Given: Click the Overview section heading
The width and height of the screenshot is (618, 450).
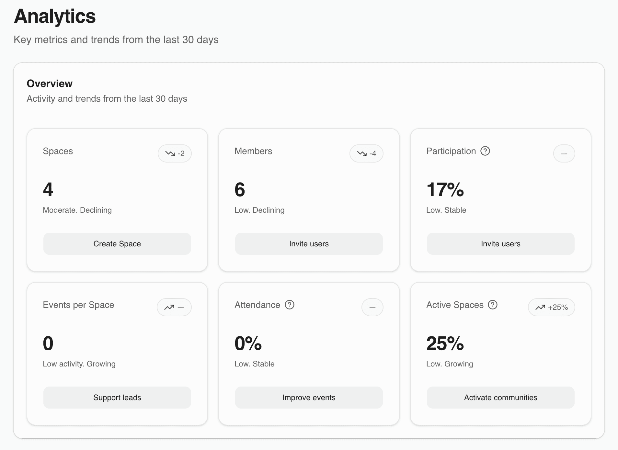Looking at the screenshot, I should (50, 84).
